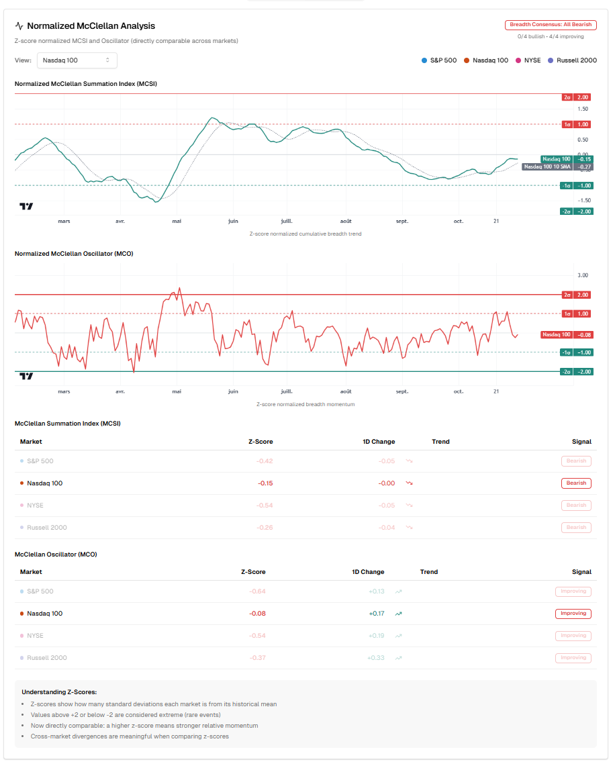Select the Russell 2000 row in MCO table
The width and height of the screenshot is (615, 768).
305,658
